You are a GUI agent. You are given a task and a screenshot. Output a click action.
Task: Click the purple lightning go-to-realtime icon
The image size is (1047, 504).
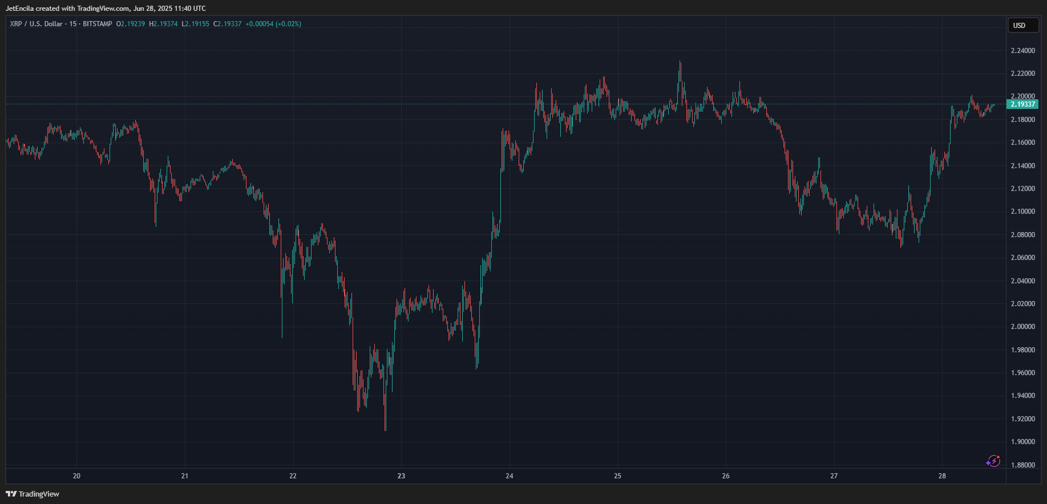[x=993, y=461]
